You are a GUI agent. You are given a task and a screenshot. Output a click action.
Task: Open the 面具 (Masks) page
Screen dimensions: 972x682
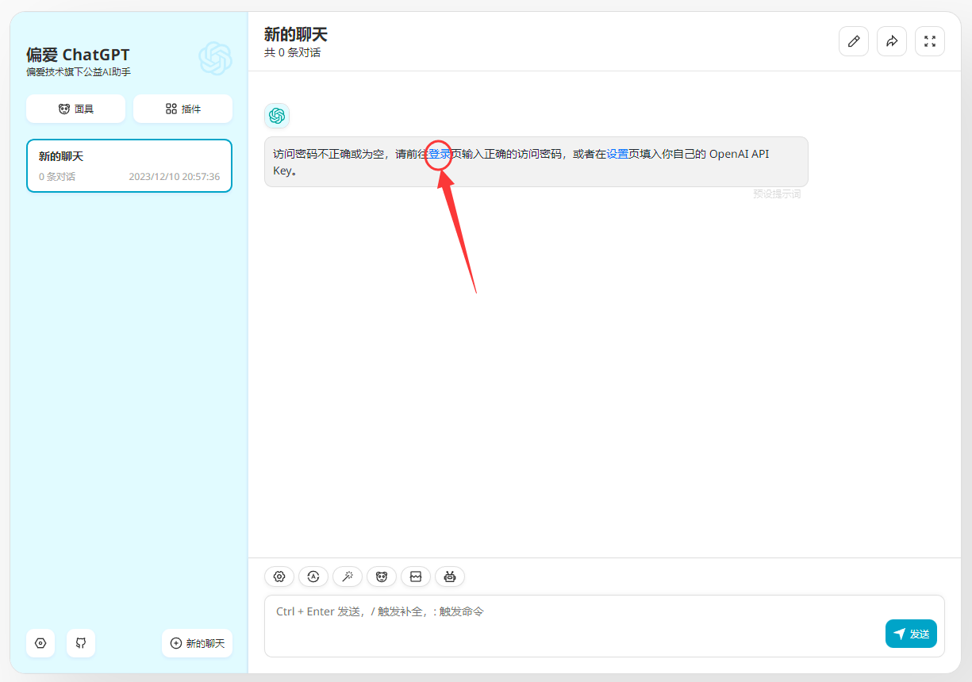pos(76,109)
